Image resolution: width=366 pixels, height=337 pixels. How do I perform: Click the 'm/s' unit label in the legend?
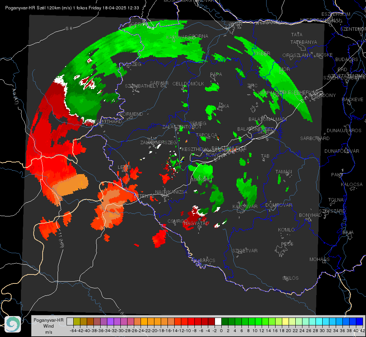pyautogui.click(x=48, y=332)
